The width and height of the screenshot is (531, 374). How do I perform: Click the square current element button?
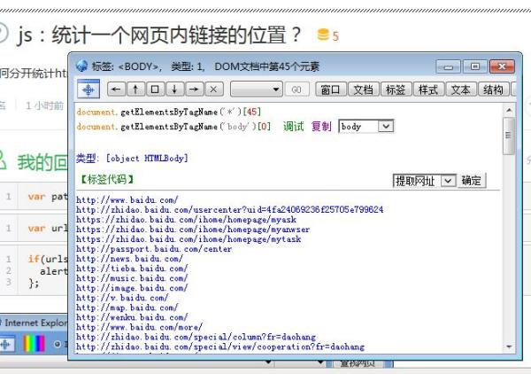[155, 90]
